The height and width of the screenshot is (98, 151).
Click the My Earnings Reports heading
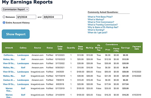coord(27,2)
